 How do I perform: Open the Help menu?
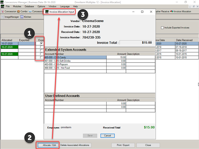point(75,6)
